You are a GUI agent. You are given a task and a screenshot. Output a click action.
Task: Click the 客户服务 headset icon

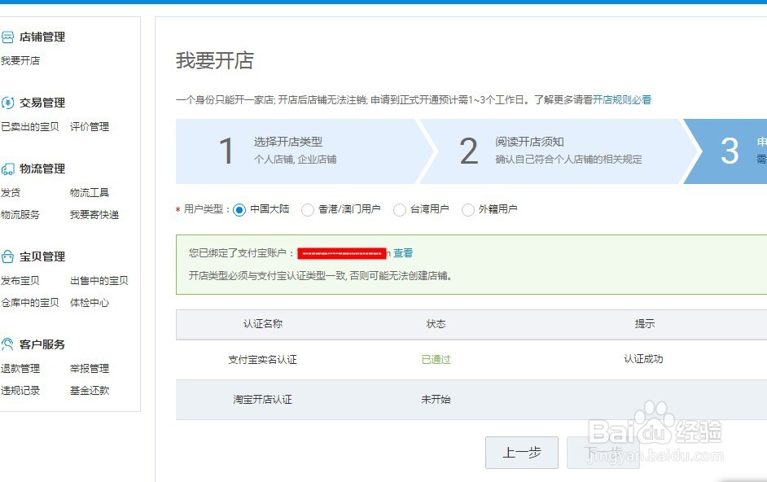(x=7, y=344)
